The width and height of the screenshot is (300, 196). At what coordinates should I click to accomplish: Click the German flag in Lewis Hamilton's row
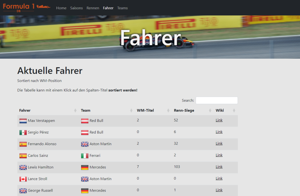point(85,167)
